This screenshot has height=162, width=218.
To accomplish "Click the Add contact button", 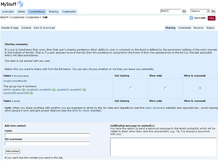I will [x=12, y=151].
